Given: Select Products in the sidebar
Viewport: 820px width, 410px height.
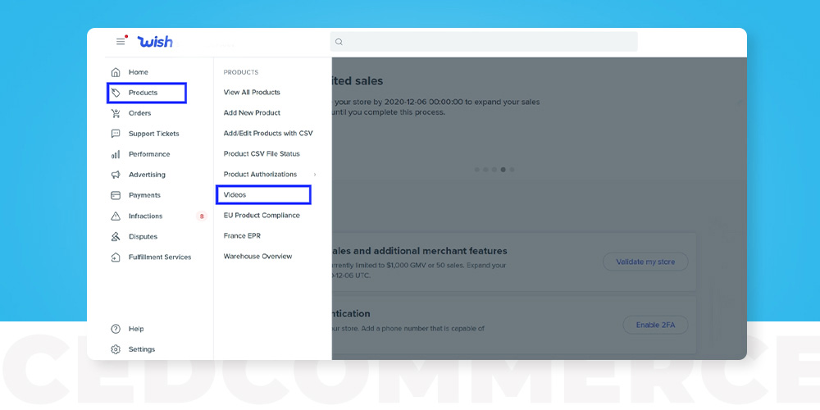Looking at the screenshot, I should (143, 93).
